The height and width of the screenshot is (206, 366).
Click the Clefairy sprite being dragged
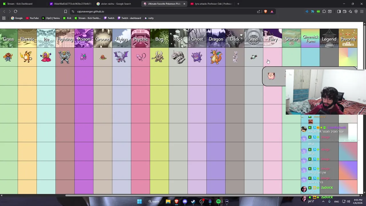[x=271, y=76]
